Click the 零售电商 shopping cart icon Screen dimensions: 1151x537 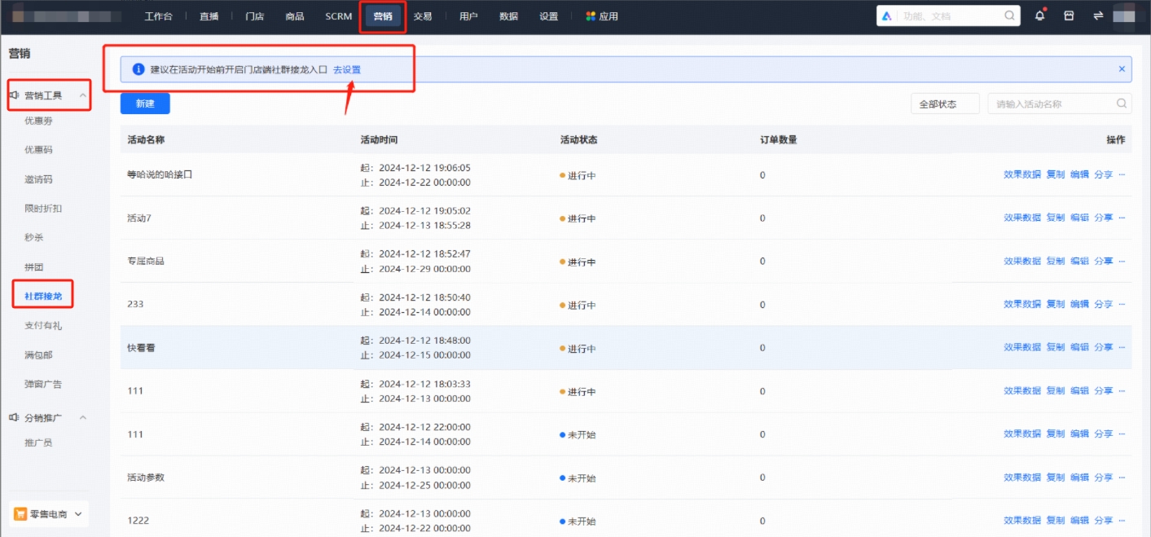click(x=21, y=513)
